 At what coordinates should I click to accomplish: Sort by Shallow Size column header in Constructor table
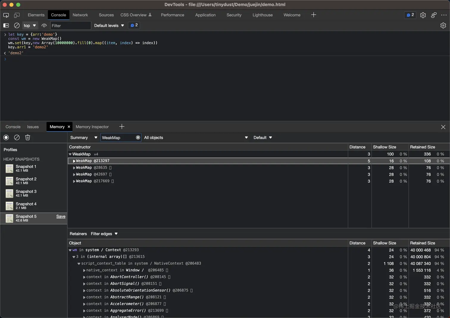[390, 147]
